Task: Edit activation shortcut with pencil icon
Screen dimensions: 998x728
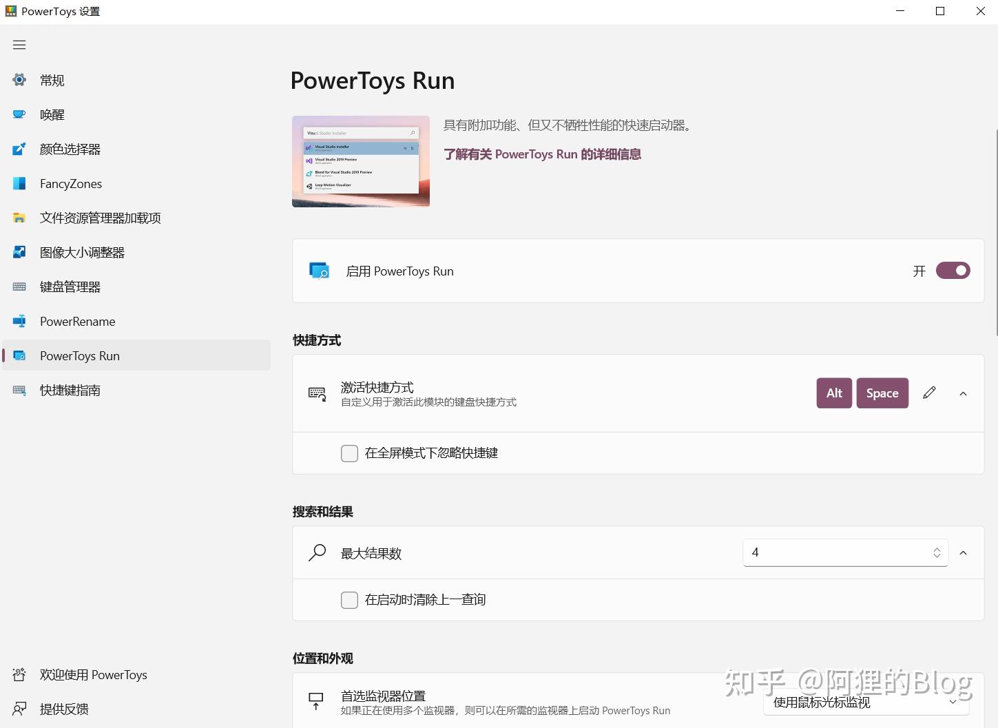Action: coord(929,393)
